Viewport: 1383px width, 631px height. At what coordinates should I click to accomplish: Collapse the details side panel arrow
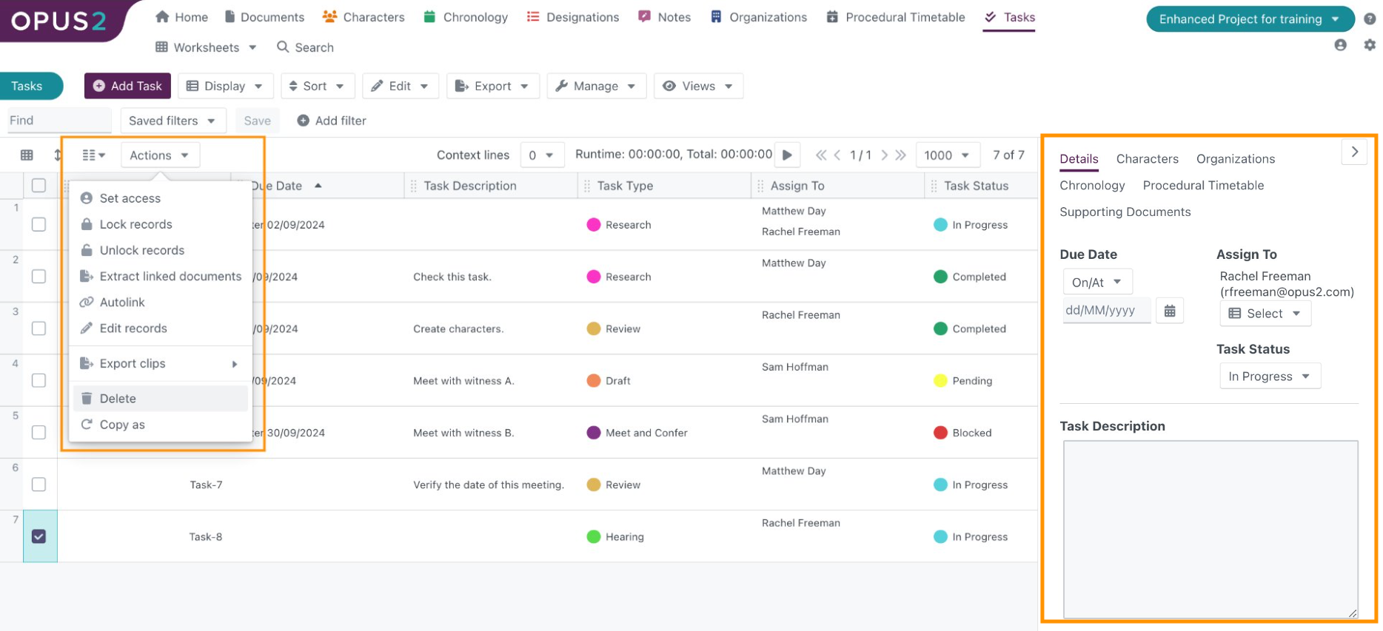pyautogui.click(x=1354, y=152)
